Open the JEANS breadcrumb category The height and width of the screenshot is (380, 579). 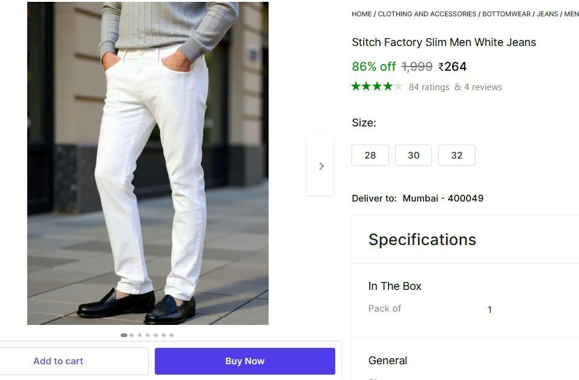tap(546, 13)
